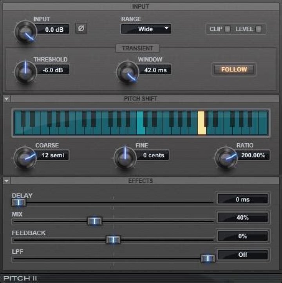282x283 pixels.
Task: Click the LPF value field showing Off
Action: (242, 255)
